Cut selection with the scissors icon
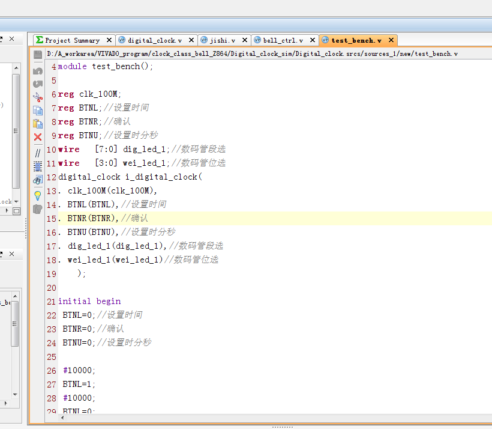This screenshot has height=429, width=492. (38, 97)
